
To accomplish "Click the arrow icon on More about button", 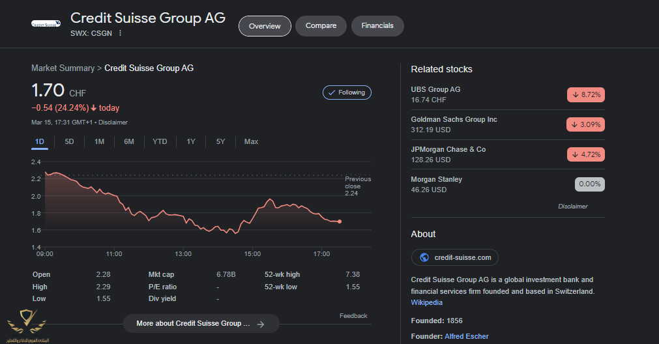I will point(261,324).
